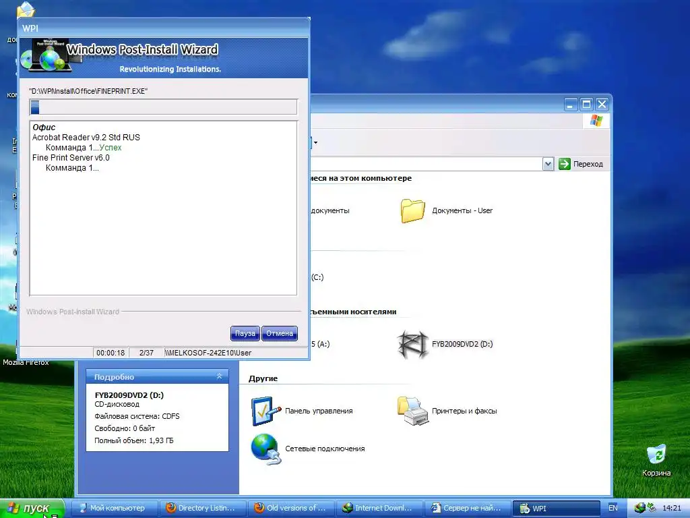The image size is (690, 518).
Task: Open the Панель управления icon
Action: tap(265, 411)
